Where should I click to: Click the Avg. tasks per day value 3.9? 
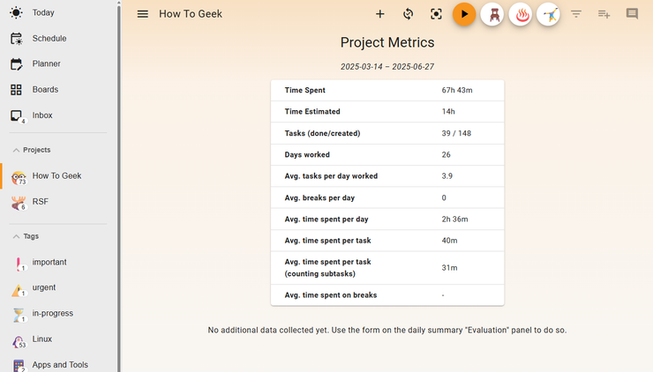click(x=447, y=176)
